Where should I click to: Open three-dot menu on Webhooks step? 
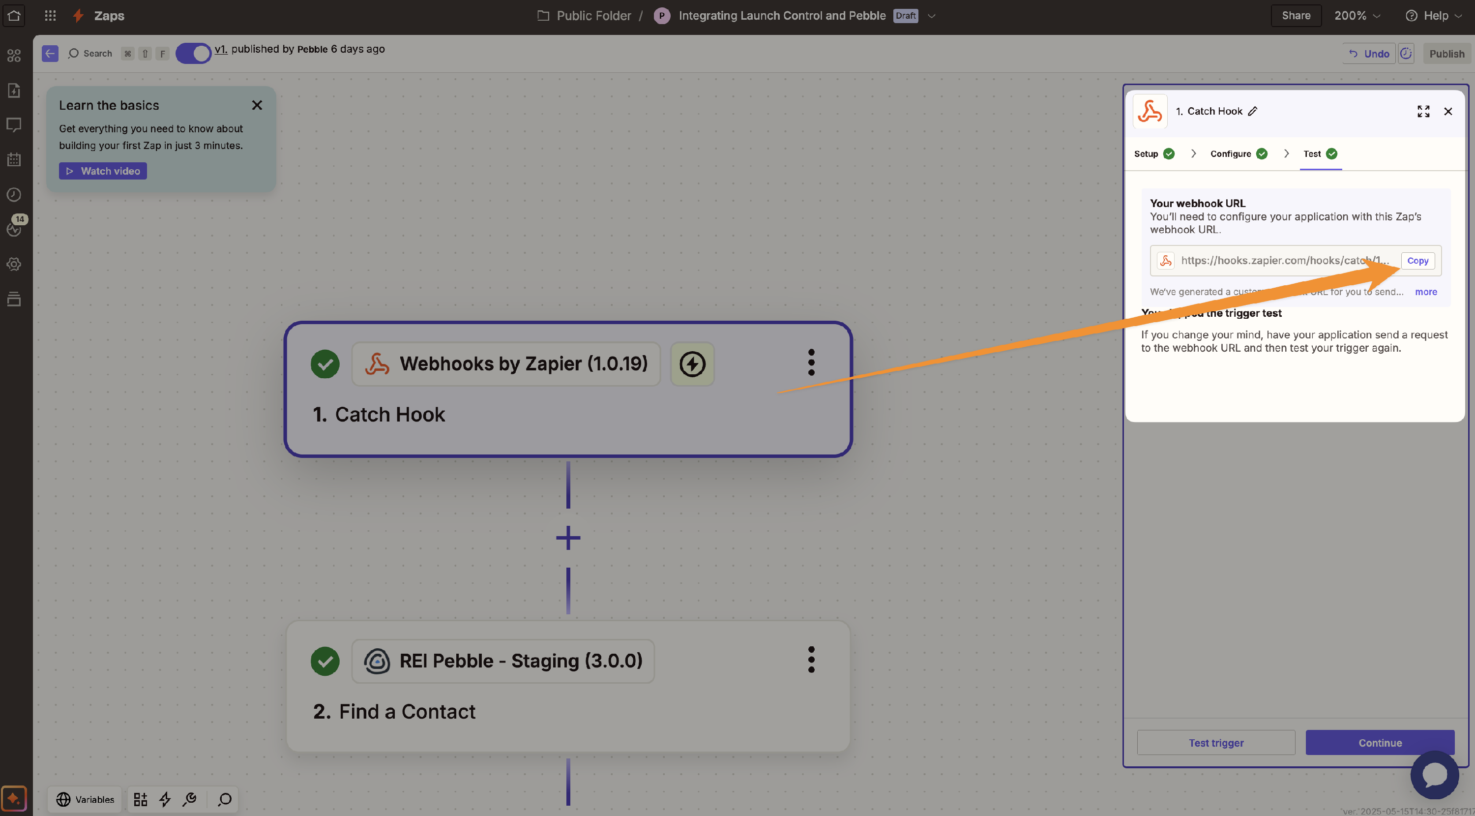[811, 363]
